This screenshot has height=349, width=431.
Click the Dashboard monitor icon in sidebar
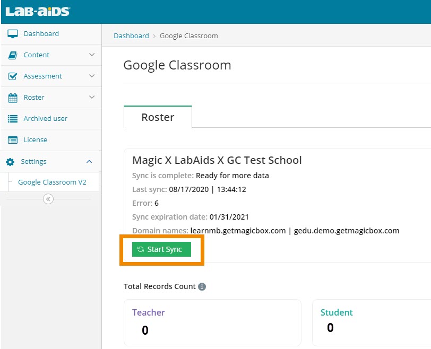[13, 34]
